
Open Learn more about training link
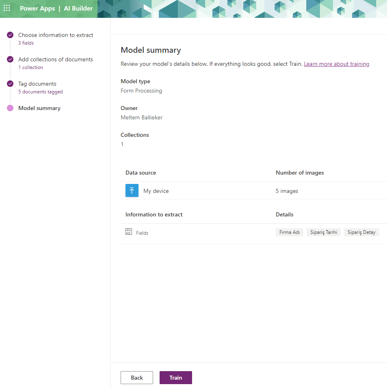(x=336, y=64)
